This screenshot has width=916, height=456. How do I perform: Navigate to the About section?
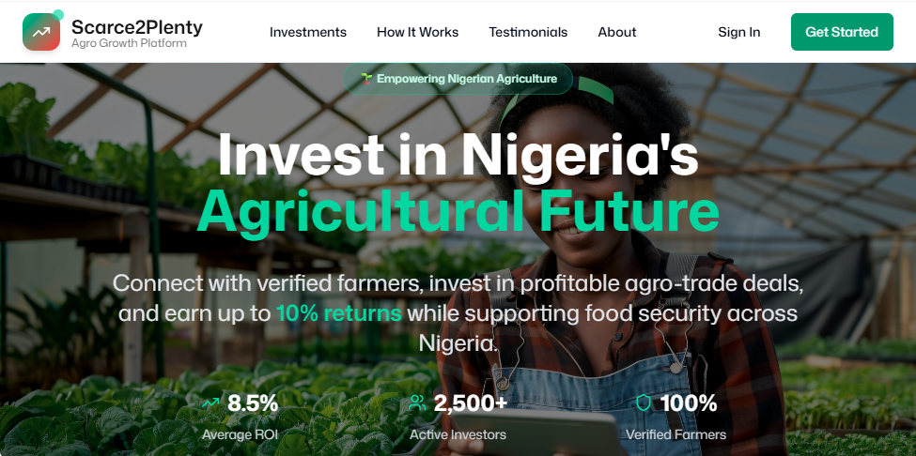tap(617, 32)
